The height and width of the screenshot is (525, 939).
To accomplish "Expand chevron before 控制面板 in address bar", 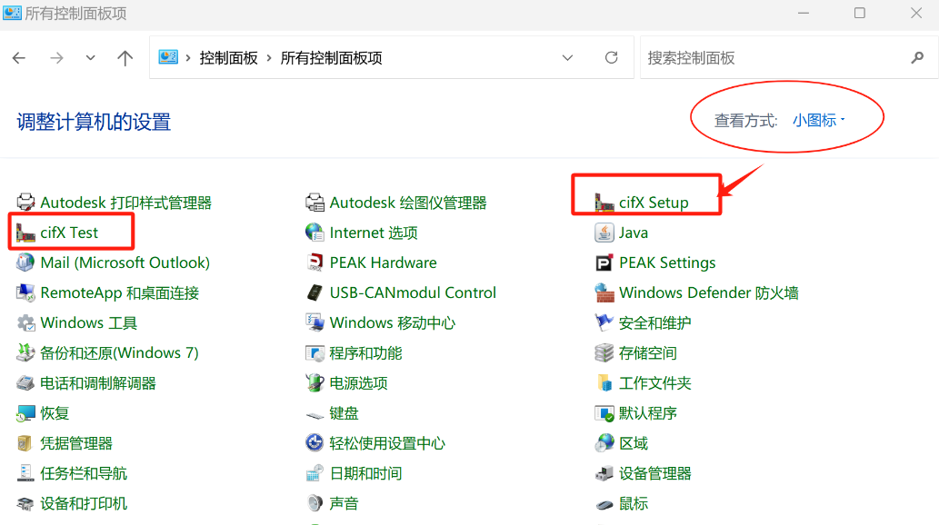I will pos(188,58).
